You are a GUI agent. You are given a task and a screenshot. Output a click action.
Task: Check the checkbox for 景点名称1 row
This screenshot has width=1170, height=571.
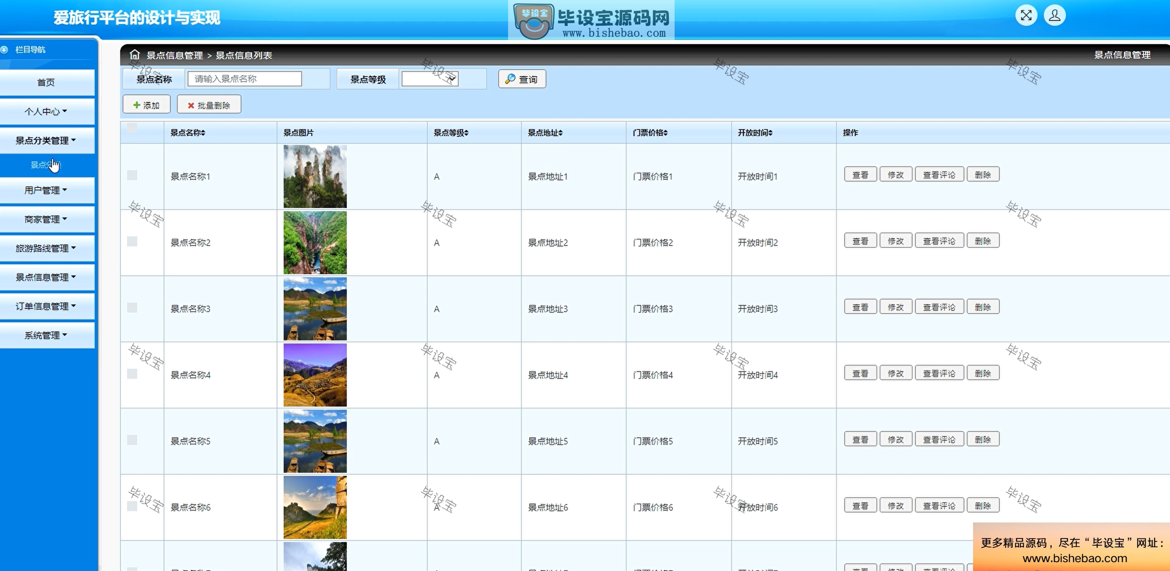132,175
